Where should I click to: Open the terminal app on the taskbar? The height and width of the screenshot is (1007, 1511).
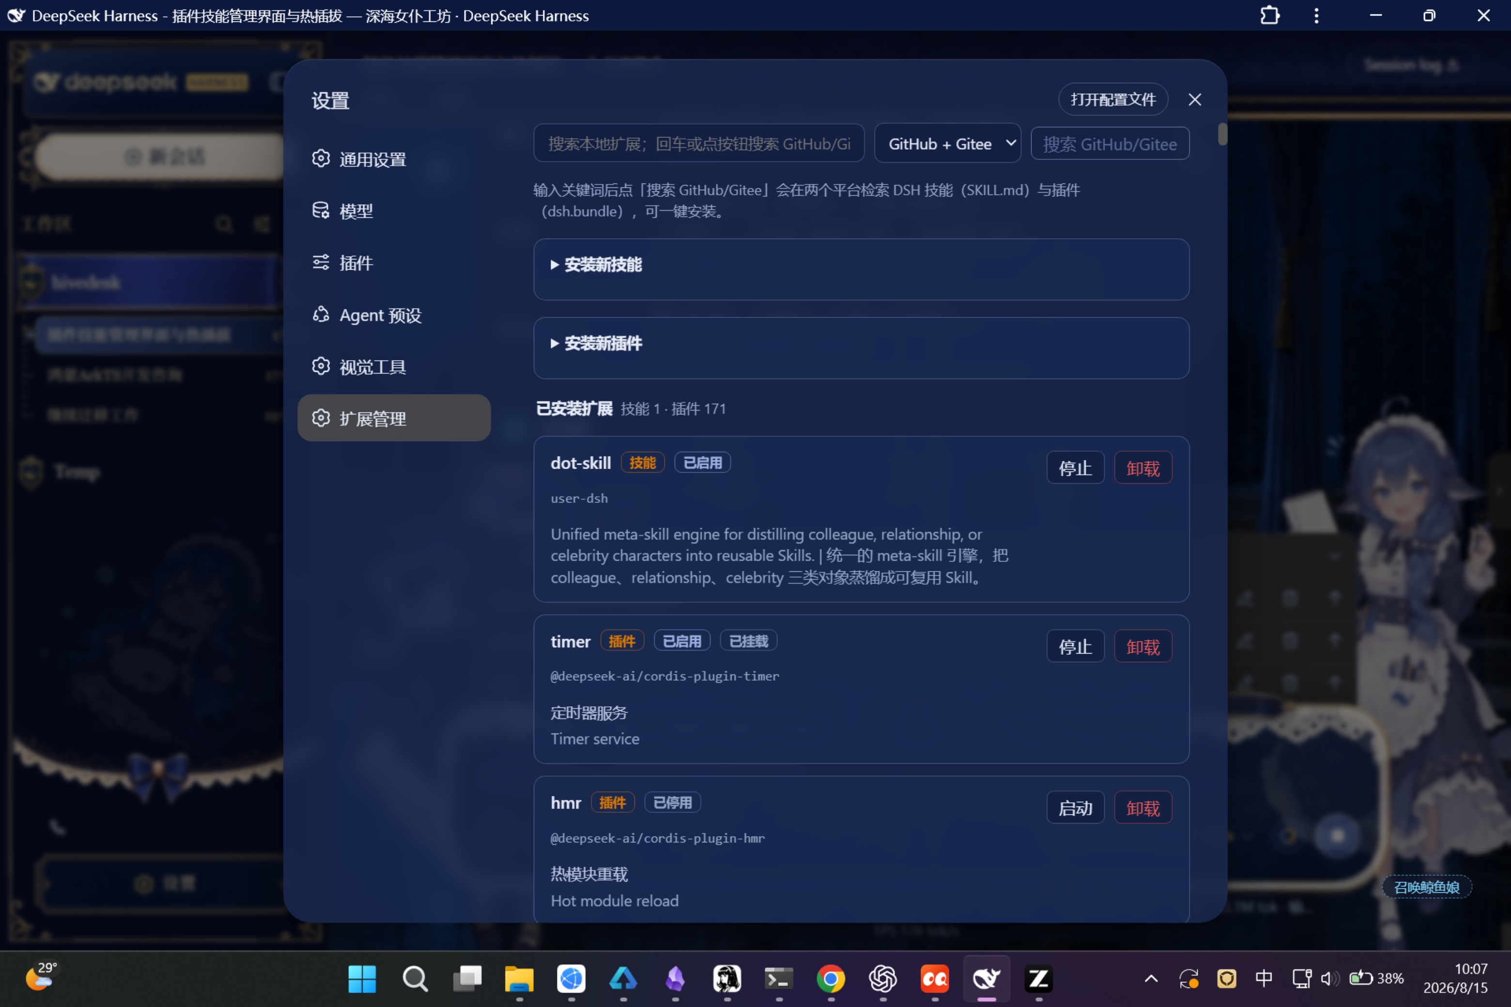click(x=779, y=979)
